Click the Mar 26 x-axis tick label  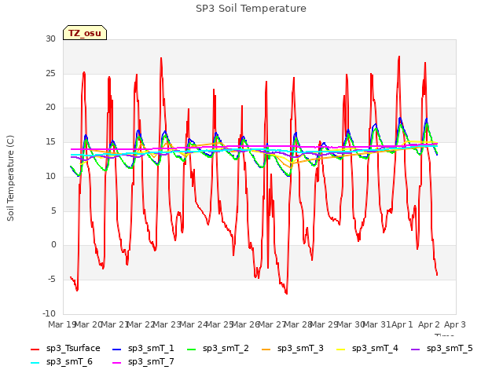coord(246,324)
